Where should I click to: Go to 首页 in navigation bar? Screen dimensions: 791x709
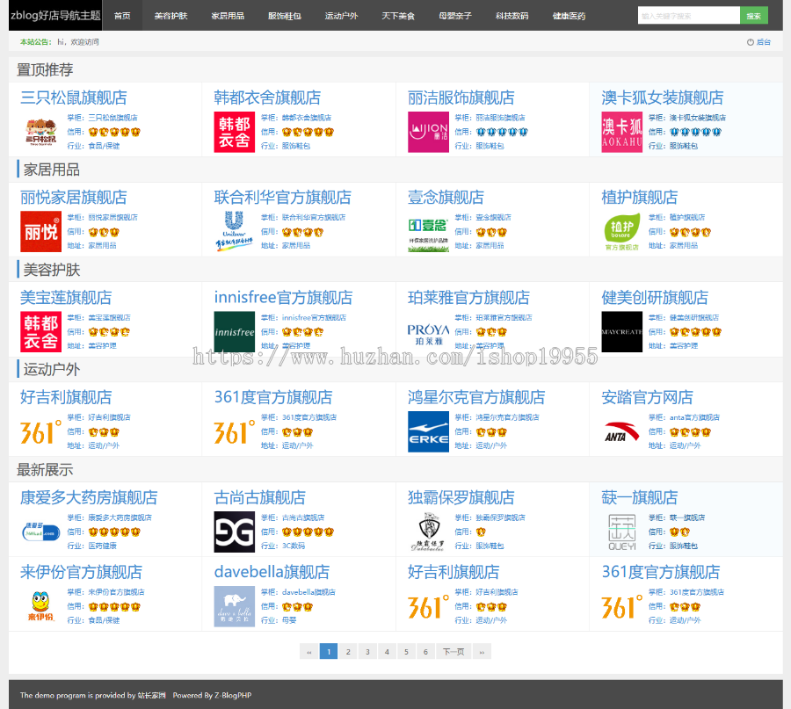122,16
